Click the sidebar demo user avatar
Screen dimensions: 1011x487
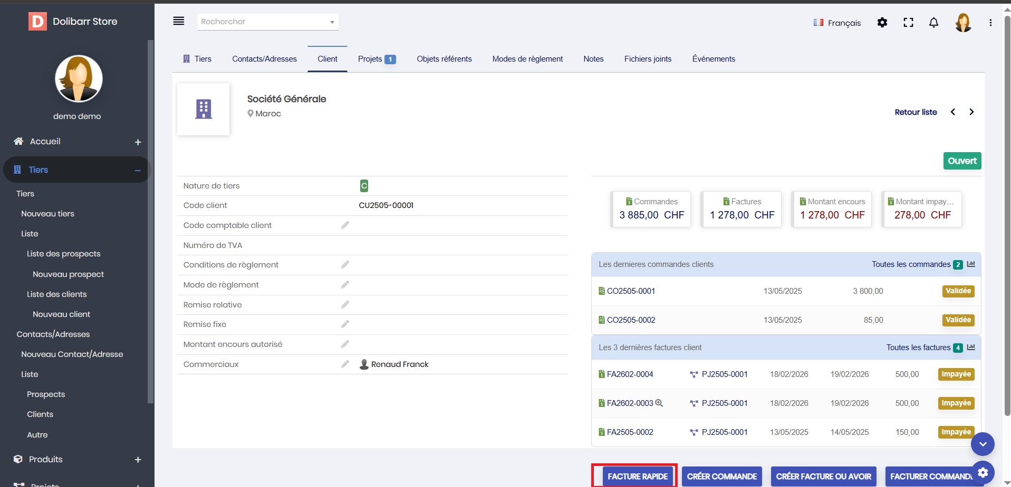[79, 79]
